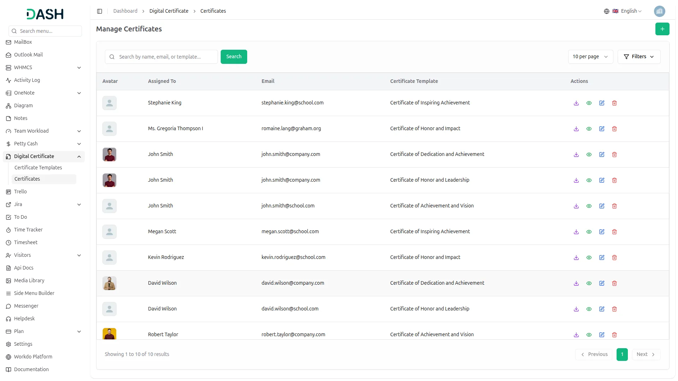Image resolution: width=678 pixels, height=381 pixels.
Task: Click the user profile avatar icon
Action: tap(659, 11)
